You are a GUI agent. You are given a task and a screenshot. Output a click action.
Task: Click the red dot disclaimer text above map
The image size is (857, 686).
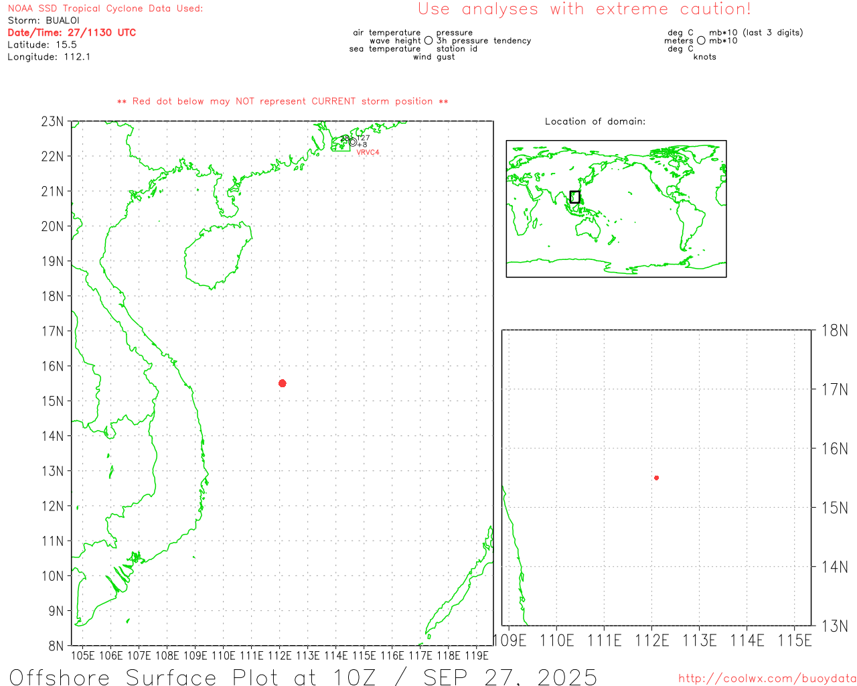[x=283, y=101]
